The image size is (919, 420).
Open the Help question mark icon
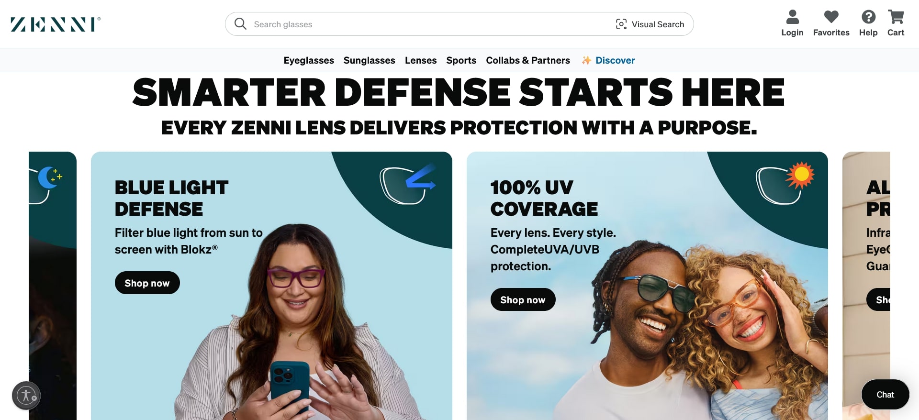pos(868,17)
